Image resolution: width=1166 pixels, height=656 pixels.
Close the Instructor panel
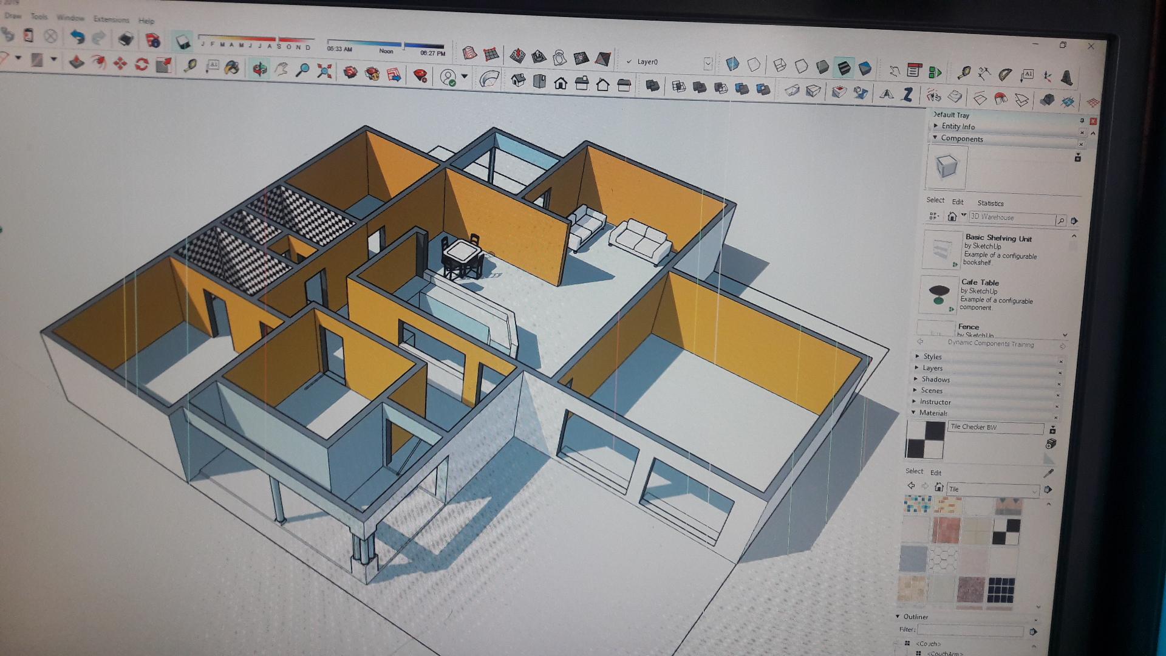(x=1056, y=406)
